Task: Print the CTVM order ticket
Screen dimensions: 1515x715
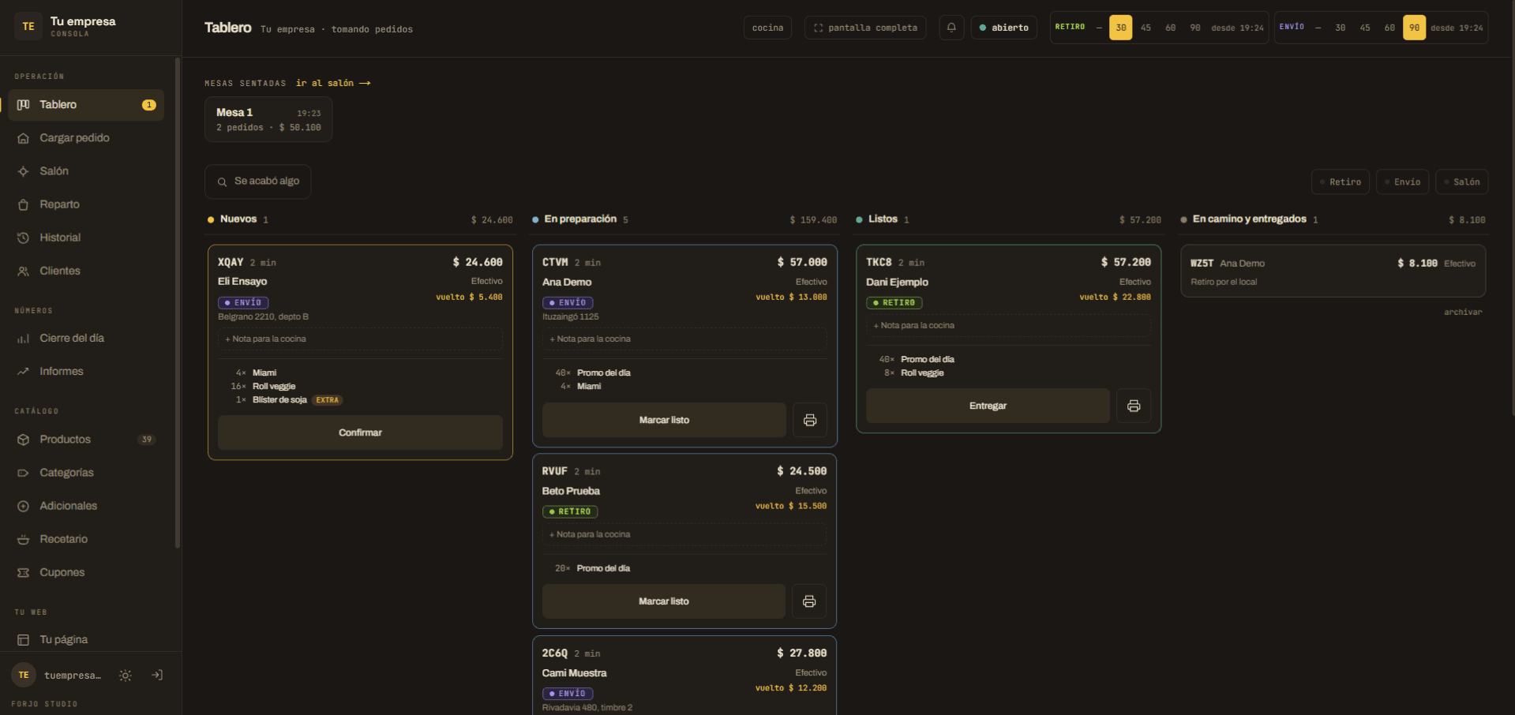Action: click(810, 420)
